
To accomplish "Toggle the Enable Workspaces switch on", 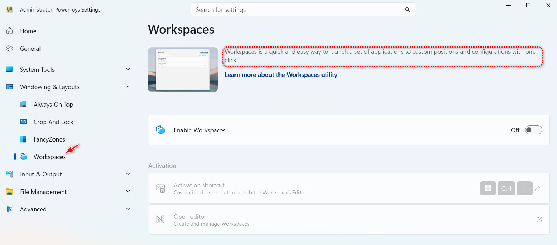I will pyautogui.click(x=533, y=130).
